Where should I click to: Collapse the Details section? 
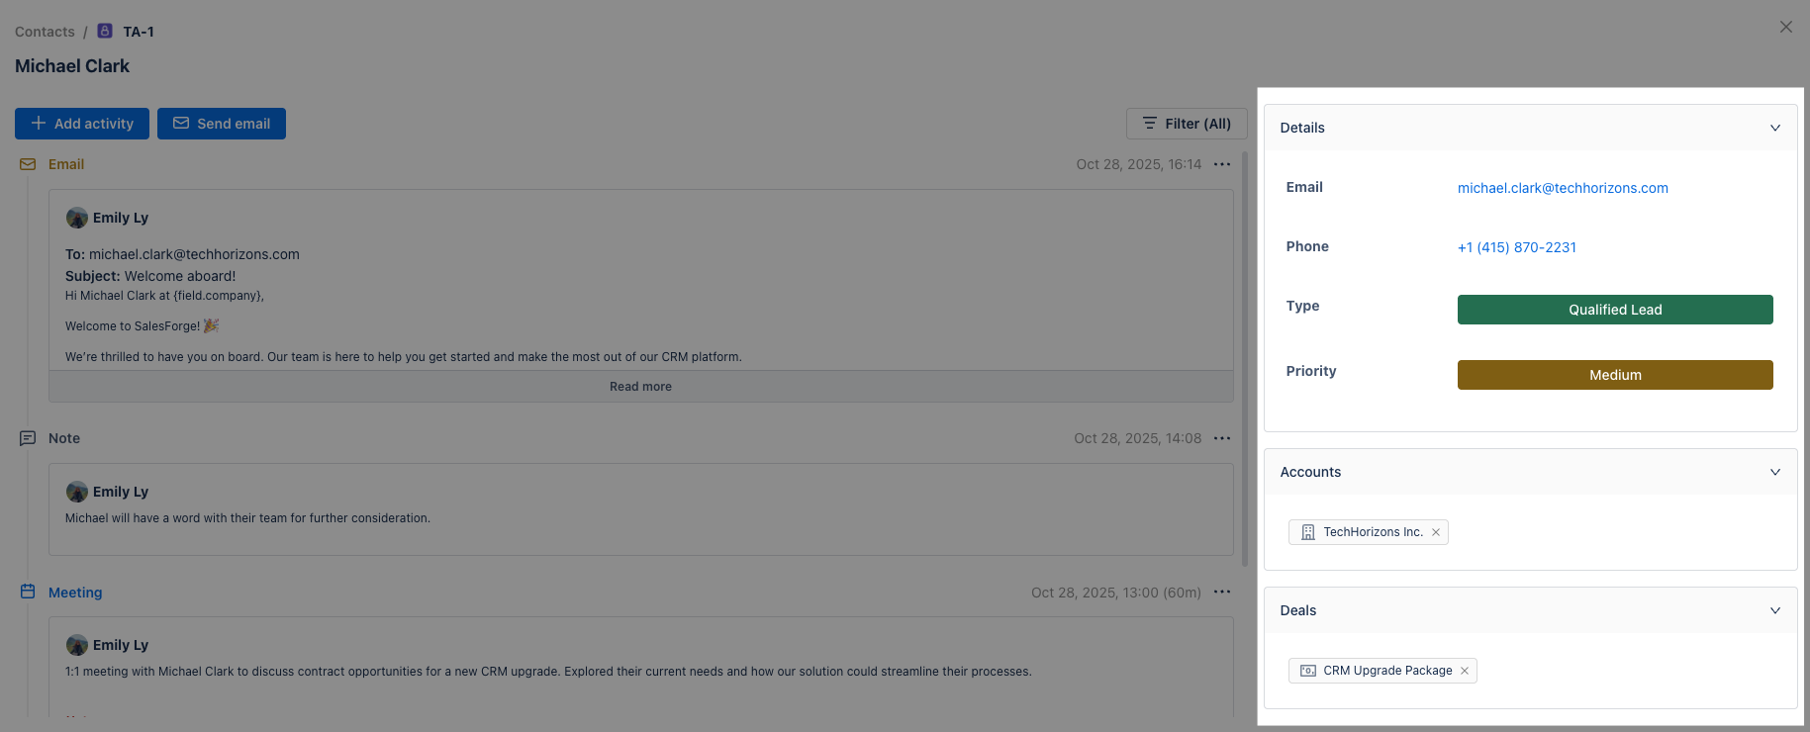click(1774, 128)
